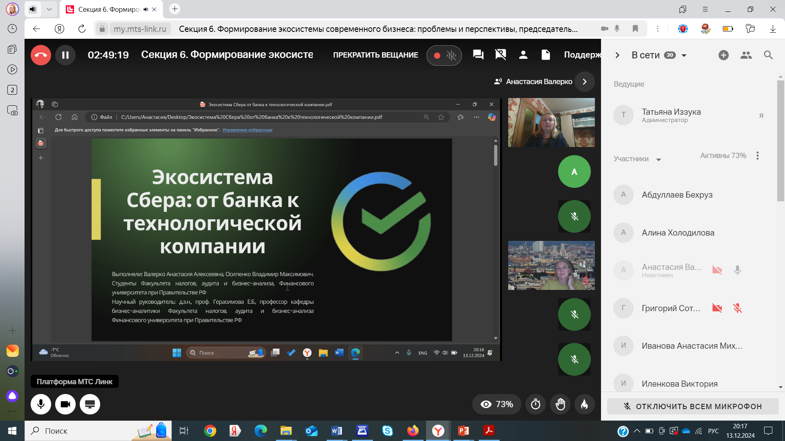Toggle my camera at bottom left
The height and width of the screenshot is (441, 785).
65,404
